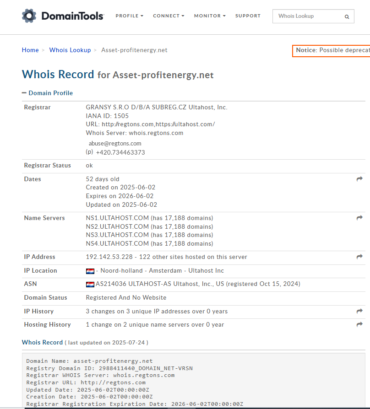Viewport: 370px width, 409px height.
Task: Click the phone number +420.734463373
Action: click(x=120, y=153)
